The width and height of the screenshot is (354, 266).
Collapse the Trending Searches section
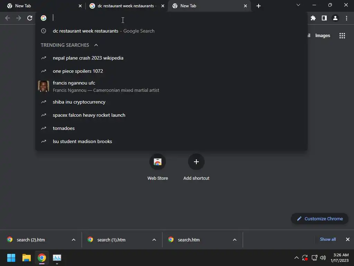[96, 45]
